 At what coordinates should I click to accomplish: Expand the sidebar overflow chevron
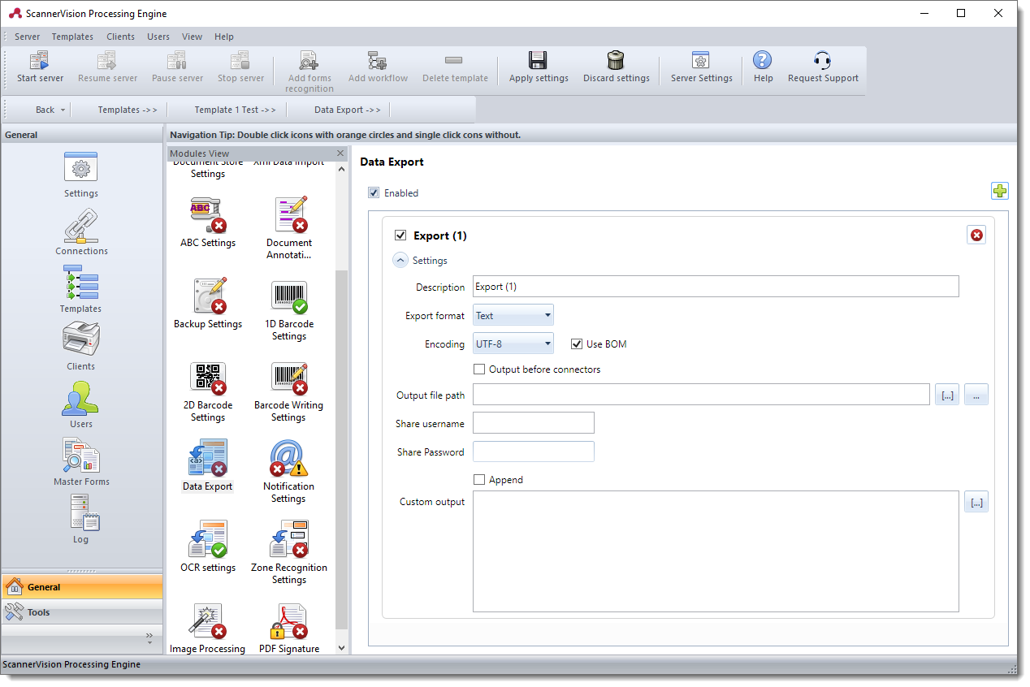click(x=149, y=638)
